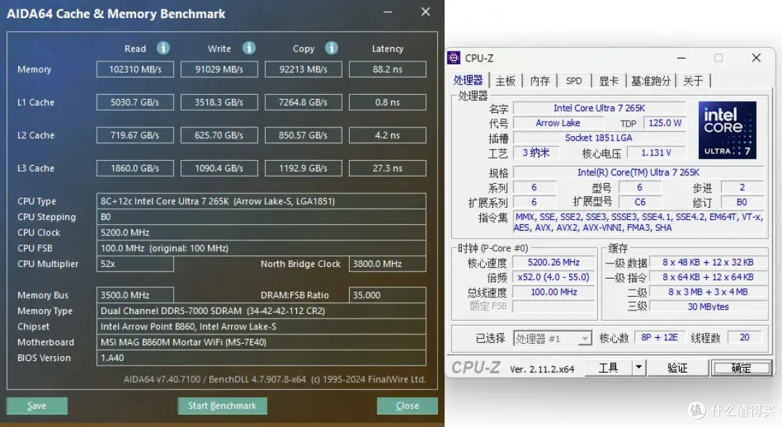This screenshot has height=427, width=782.
Task: Switch to the 基准跑分 tab in CPU-Z
Action: [x=650, y=81]
